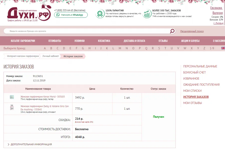Open Мои списки in sidebar
The image size is (225, 150).
click(x=192, y=91)
